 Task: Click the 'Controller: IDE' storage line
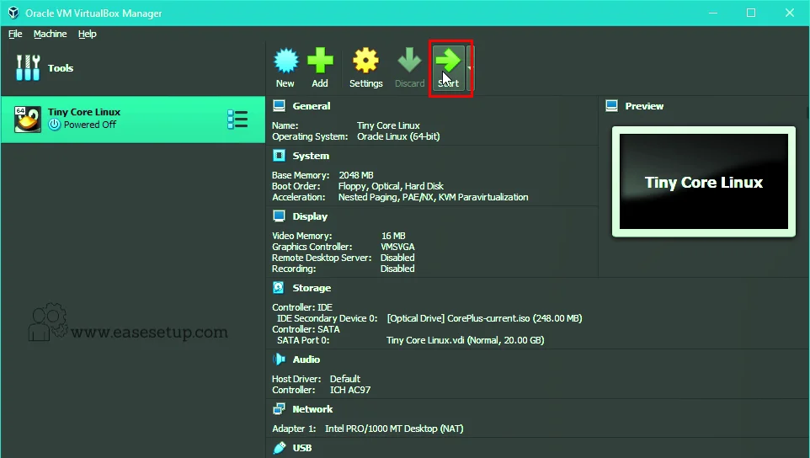(302, 307)
